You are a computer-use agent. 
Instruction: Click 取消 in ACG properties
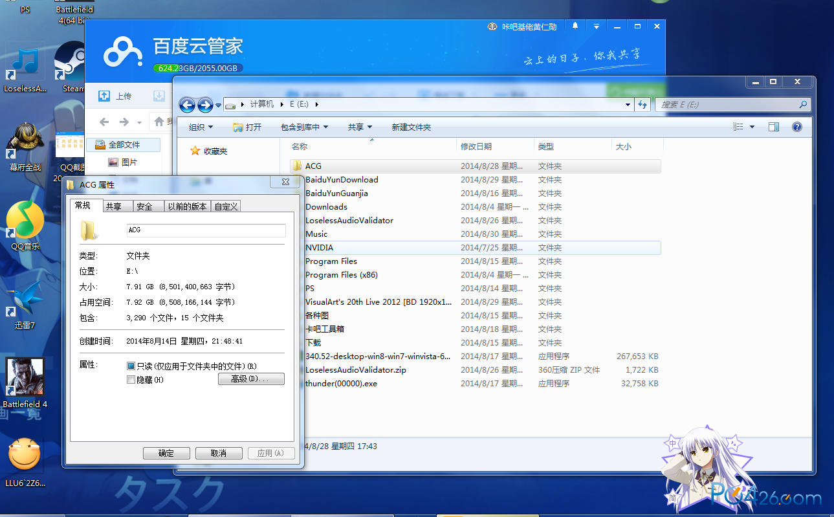(219, 453)
